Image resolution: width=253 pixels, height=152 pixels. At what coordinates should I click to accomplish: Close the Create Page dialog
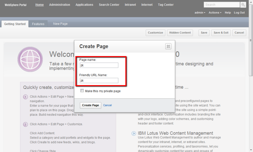point(168,46)
